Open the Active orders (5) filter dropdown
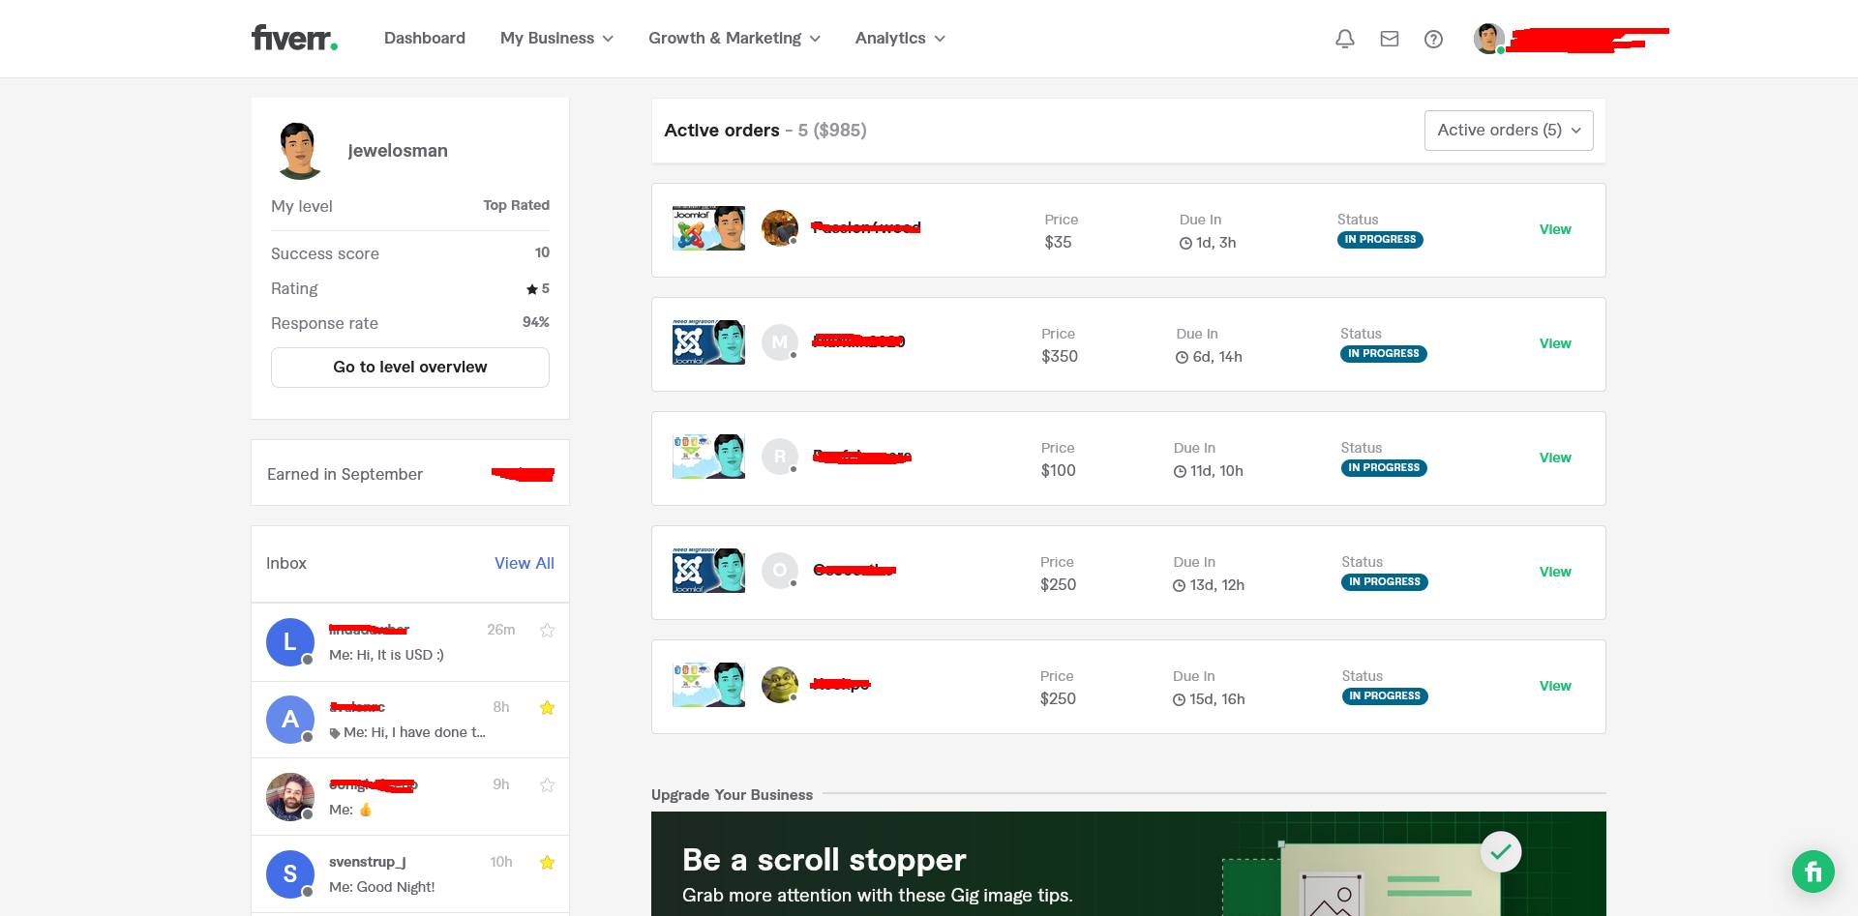Viewport: 1858px width, 916px height. point(1508,131)
